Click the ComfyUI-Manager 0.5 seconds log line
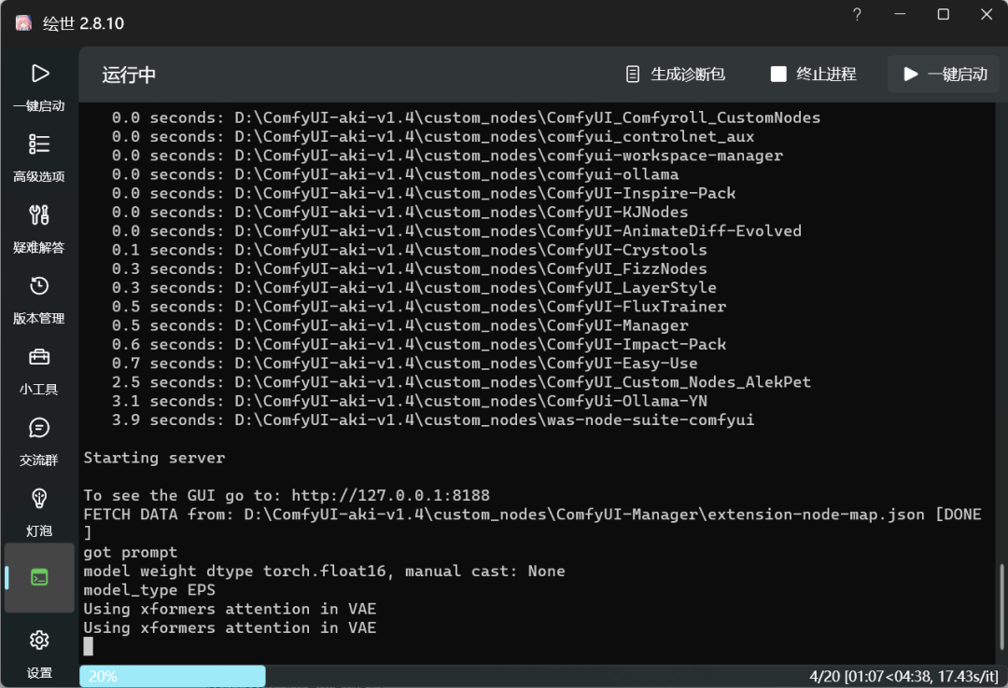This screenshot has height=688, width=1008. tap(399, 325)
